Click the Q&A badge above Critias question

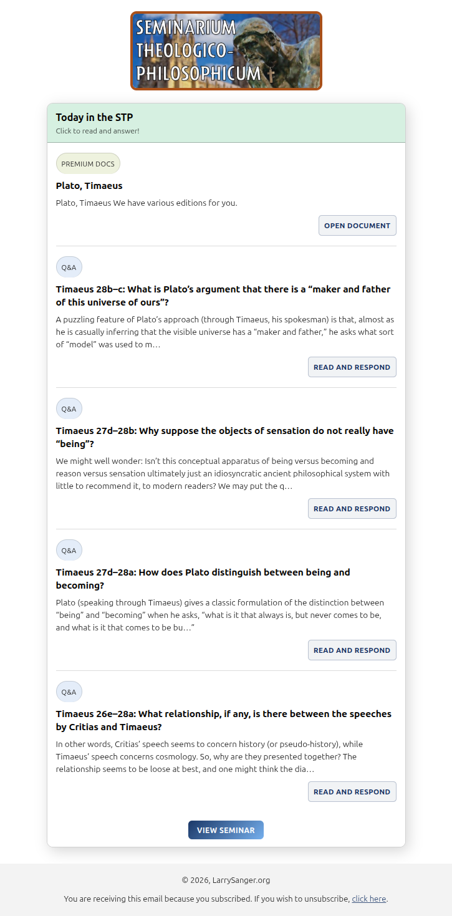click(x=69, y=692)
